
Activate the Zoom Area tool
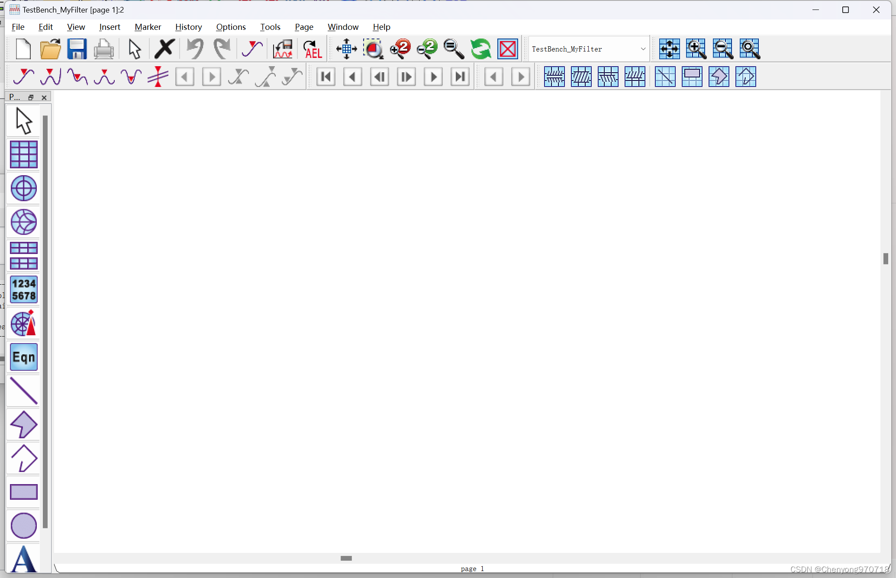pos(373,49)
